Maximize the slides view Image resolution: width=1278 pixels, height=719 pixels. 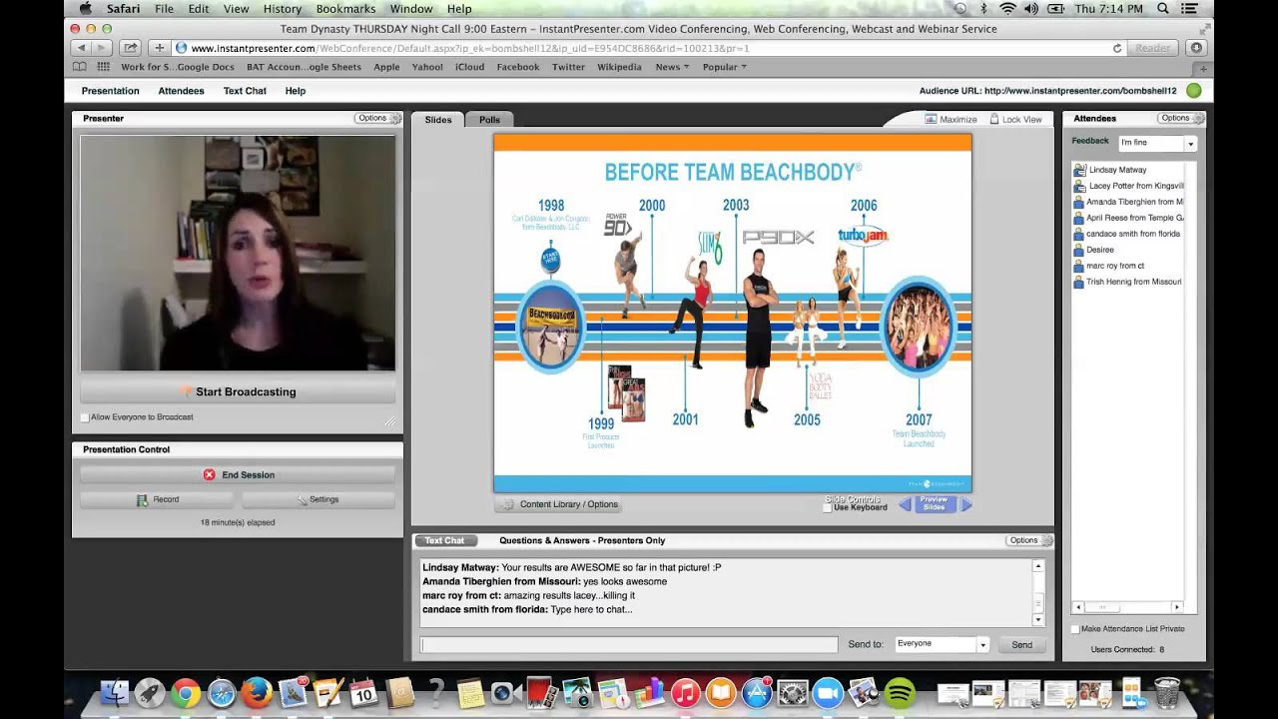click(951, 119)
